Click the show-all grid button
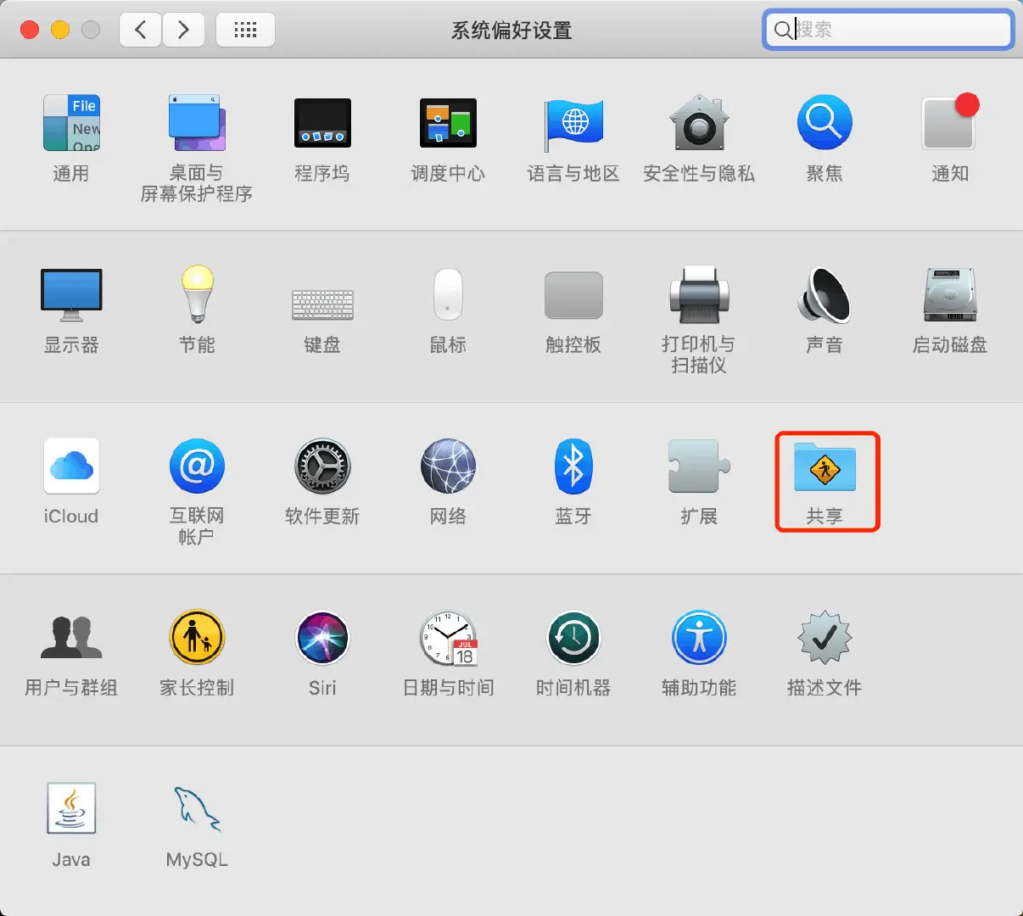 pos(245,31)
